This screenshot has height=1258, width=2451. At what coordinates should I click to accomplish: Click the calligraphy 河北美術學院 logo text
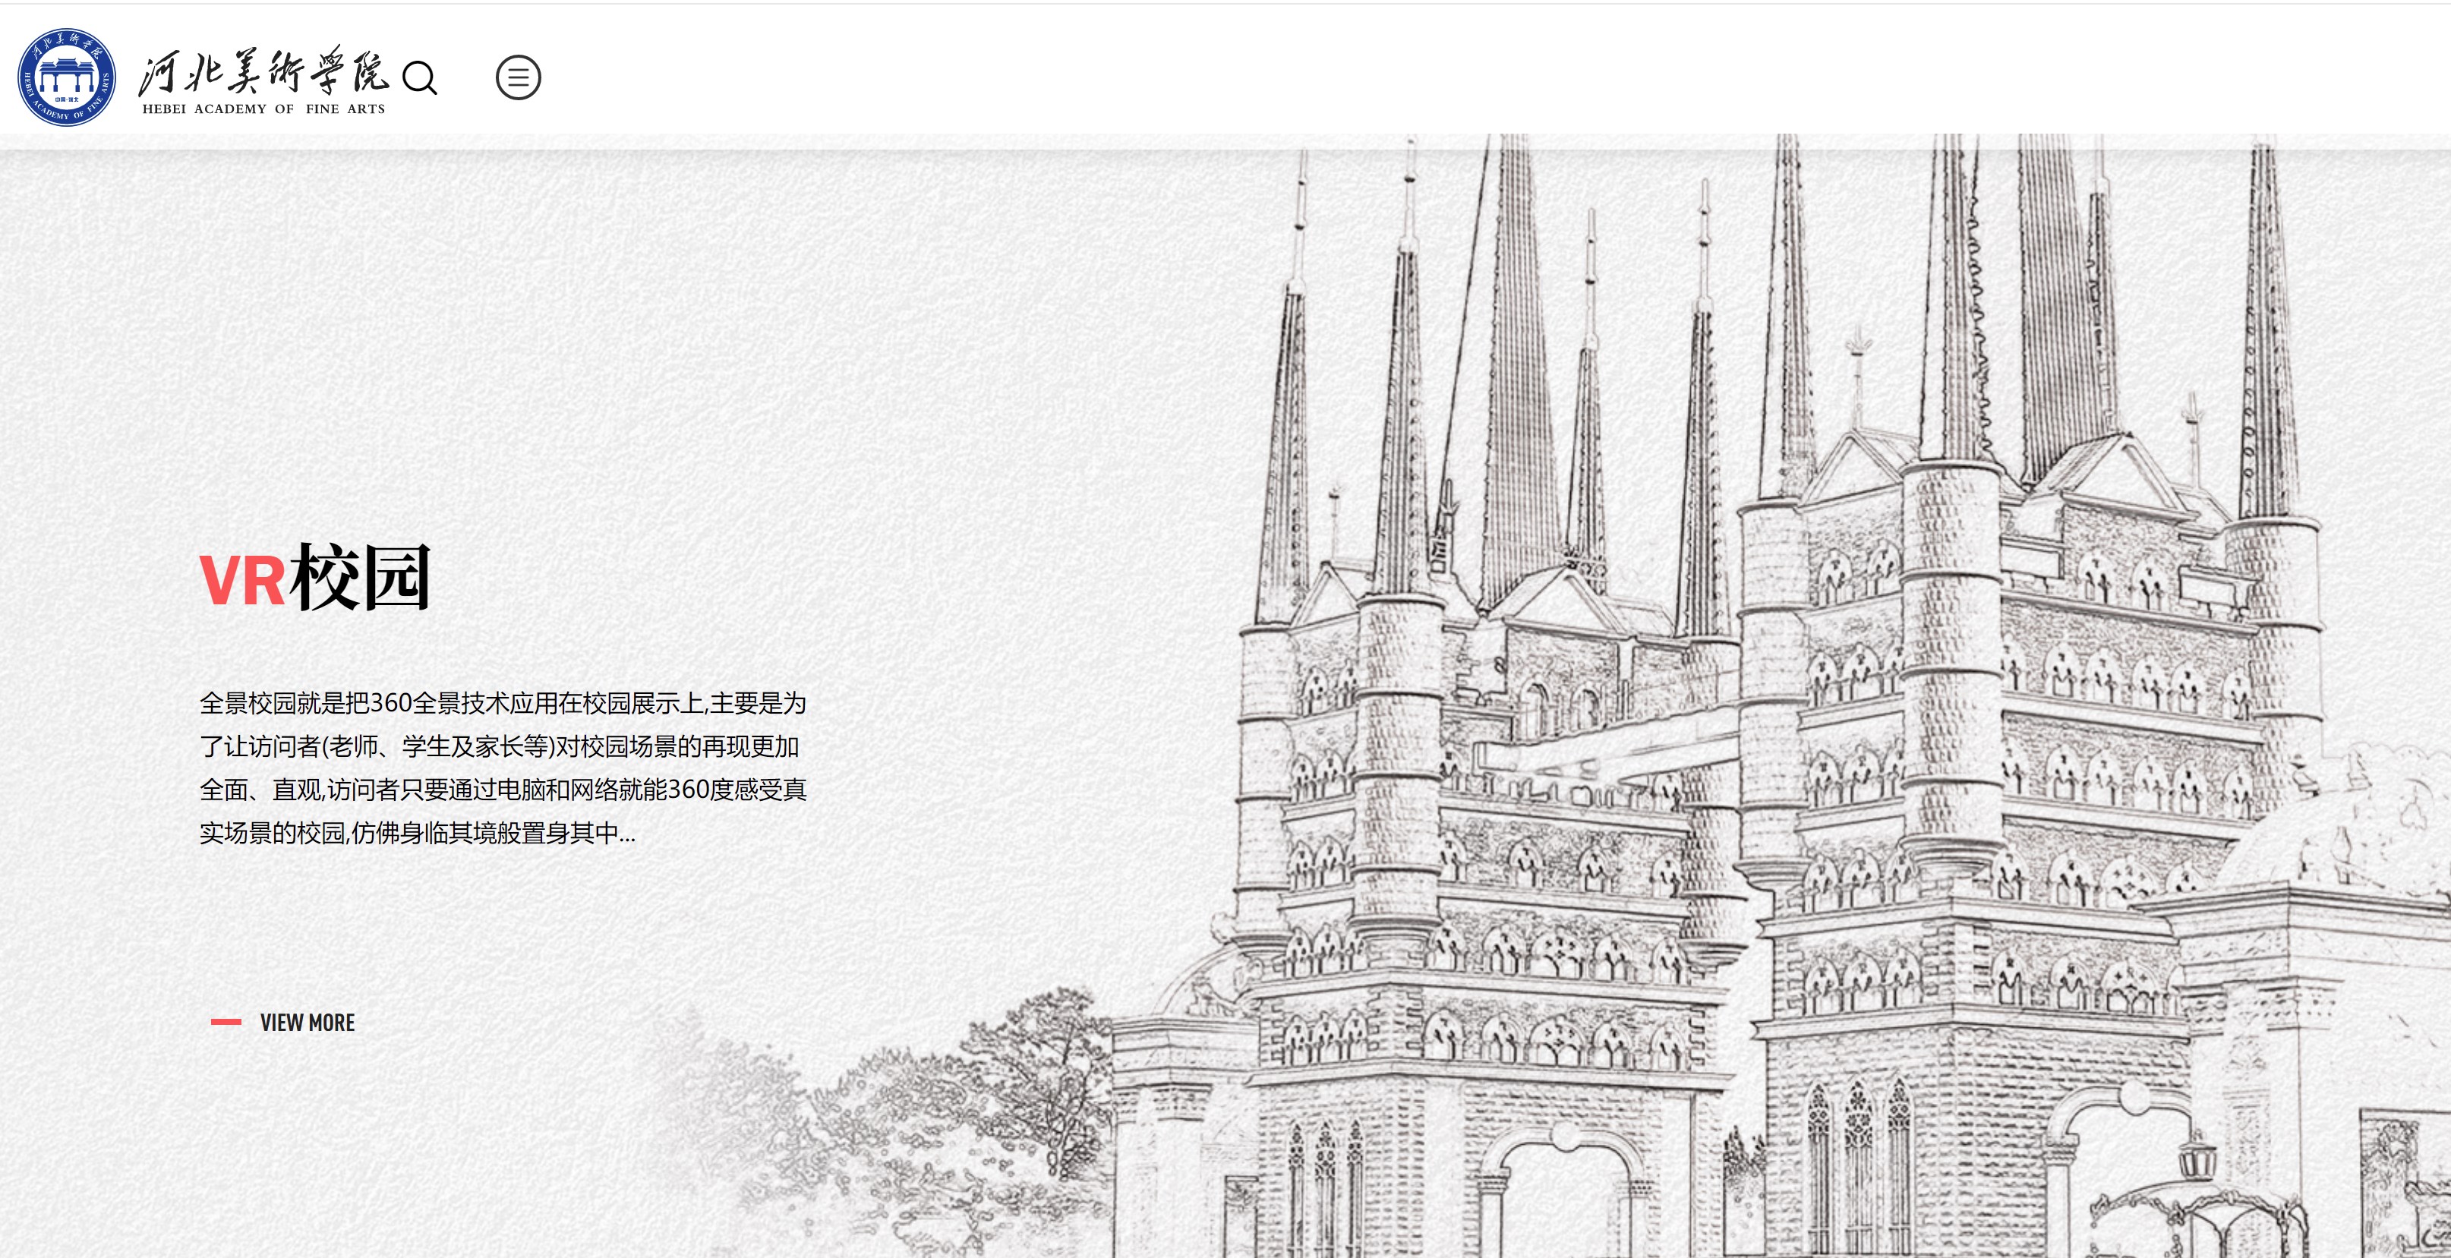pyautogui.click(x=264, y=71)
